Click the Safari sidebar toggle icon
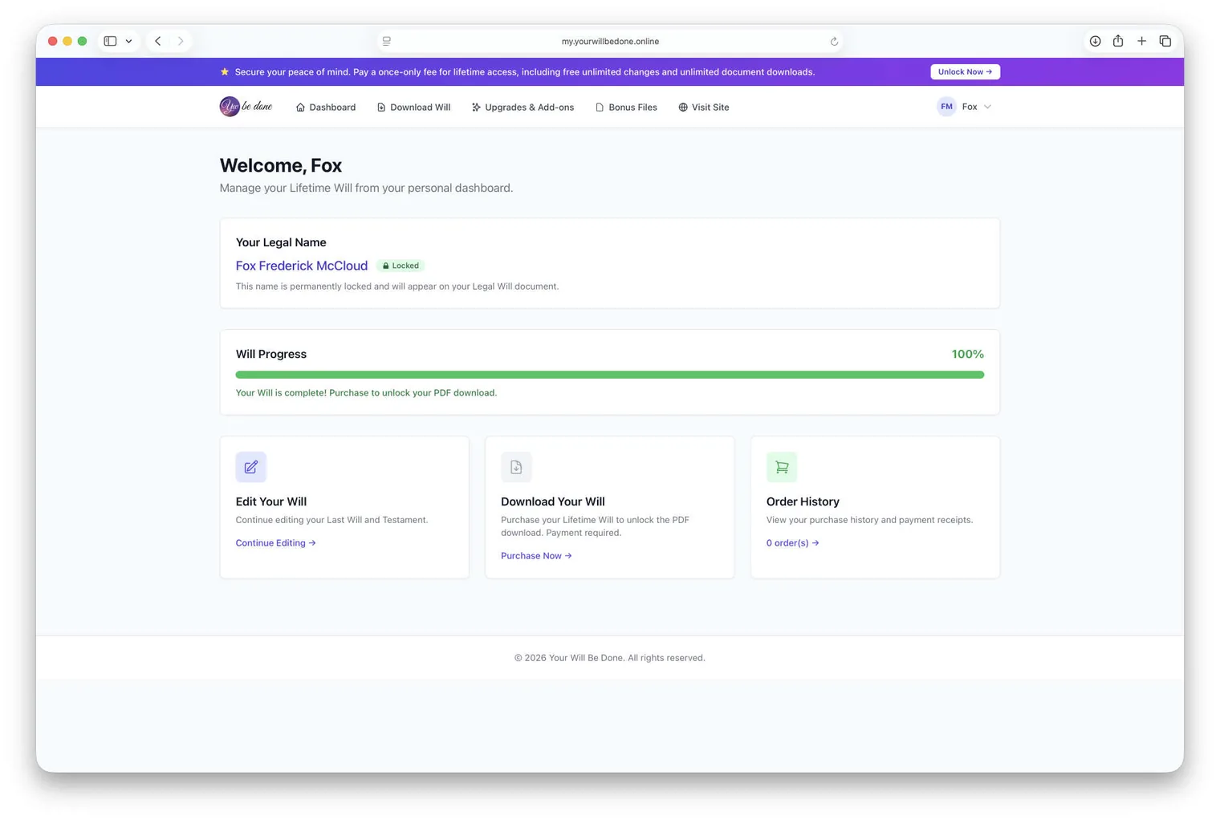 click(110, 41)
